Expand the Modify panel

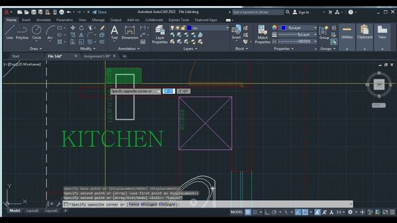point(87,48)
